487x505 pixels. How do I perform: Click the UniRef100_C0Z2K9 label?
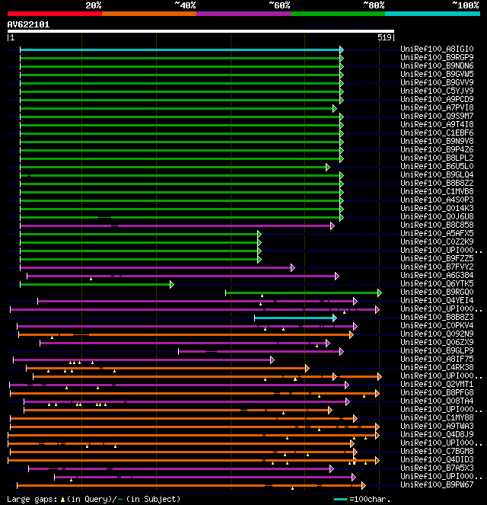[x=437, y=241]
